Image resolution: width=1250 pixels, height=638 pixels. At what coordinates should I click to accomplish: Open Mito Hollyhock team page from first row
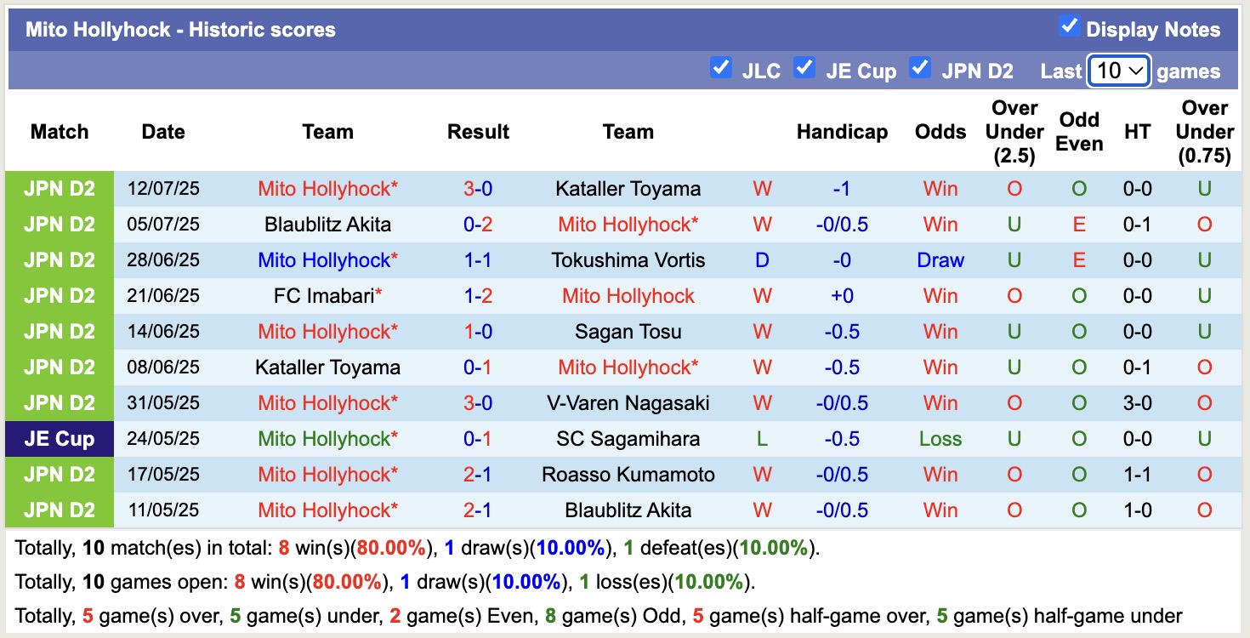[x=328, y=189]
